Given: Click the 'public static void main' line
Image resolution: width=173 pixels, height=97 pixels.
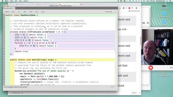Looking at the screenshot, I should [x=33, y=60].
